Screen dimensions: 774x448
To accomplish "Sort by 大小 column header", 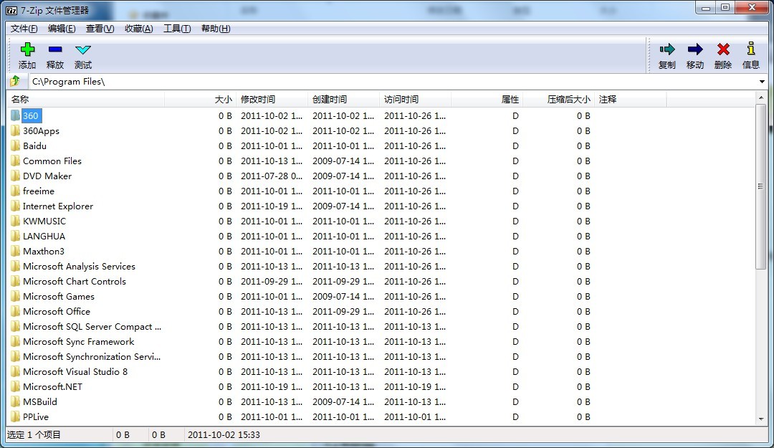I will click(201, 100).
